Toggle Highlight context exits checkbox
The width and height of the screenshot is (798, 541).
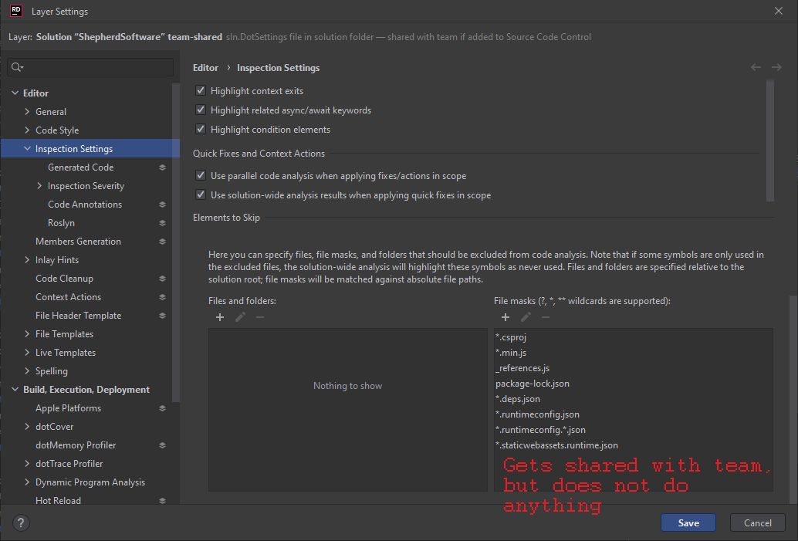201,90
